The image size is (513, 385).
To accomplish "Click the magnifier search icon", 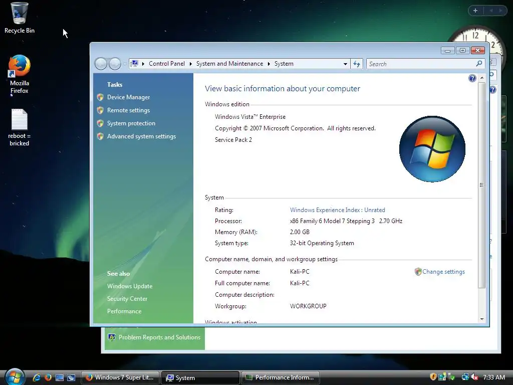I will click(x=479, y=64).
